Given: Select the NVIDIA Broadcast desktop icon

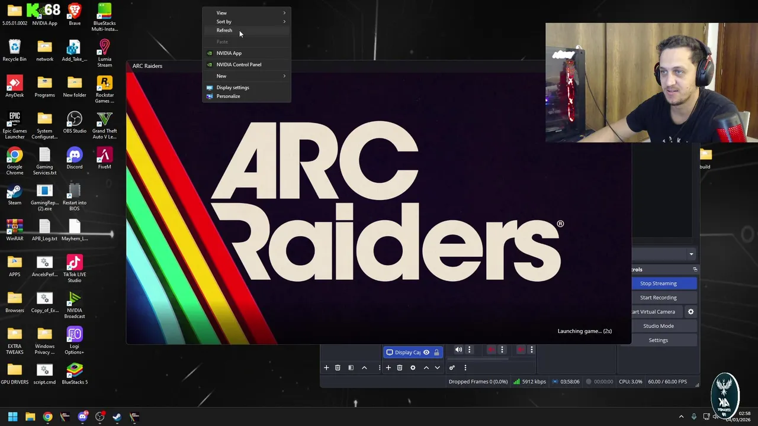Looking at the screenshot, I should coord(75,305).
